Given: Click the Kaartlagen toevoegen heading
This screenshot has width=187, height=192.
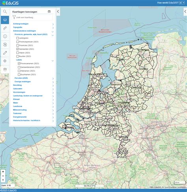Looking at the screenshot, I should point(25,12).
